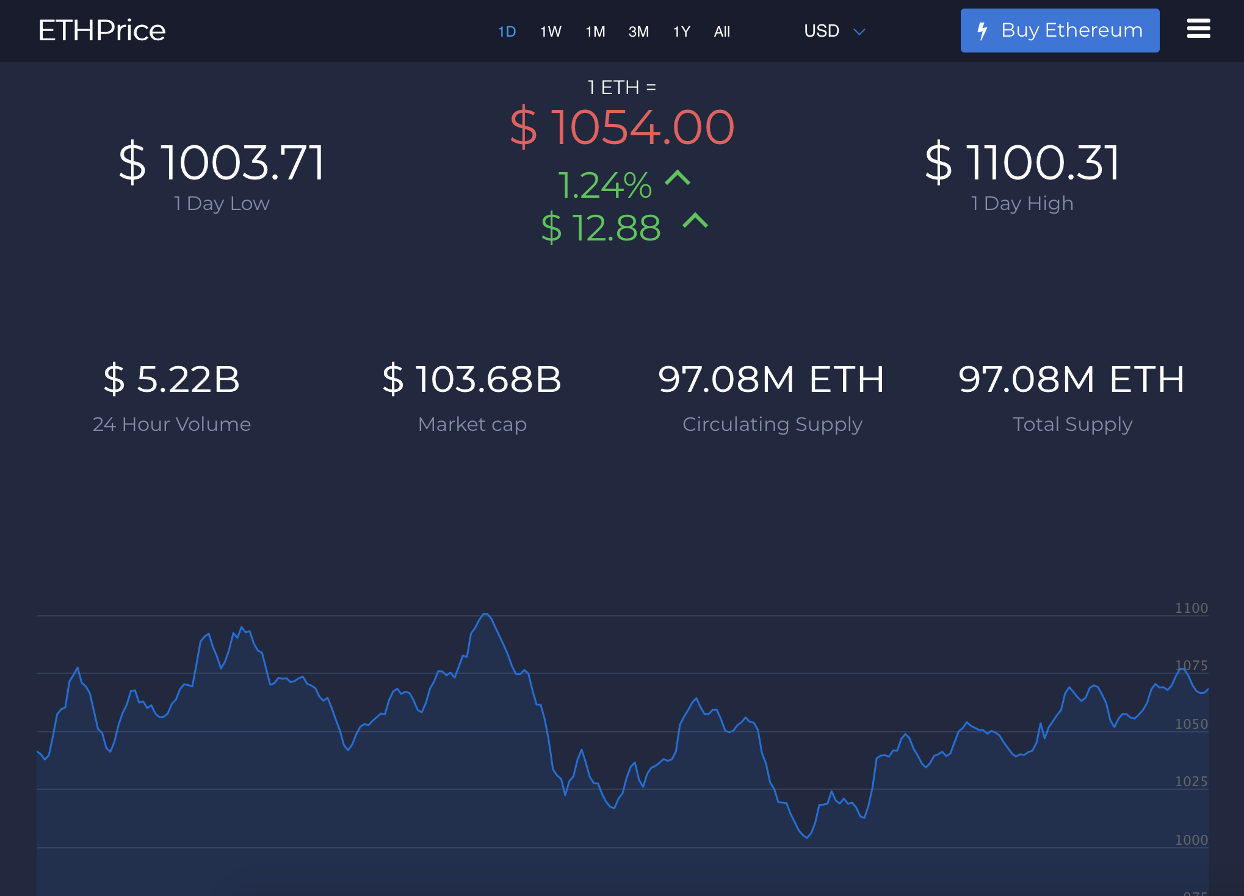Toggle the 1M timeframe on
Viewport: 1244px width, 896px height.
tap(595, 32)
